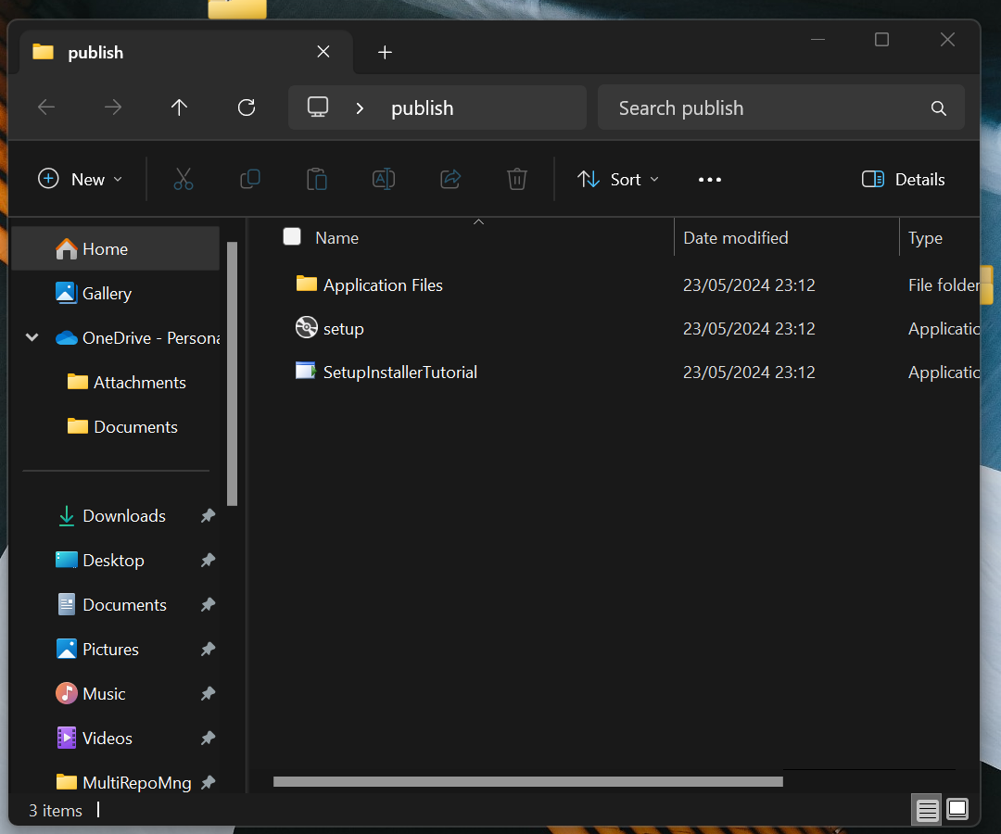Image resolution: width=1001 pixels, height=834 pixels.
Task: Open the setup application
Action: click(342, 328)
